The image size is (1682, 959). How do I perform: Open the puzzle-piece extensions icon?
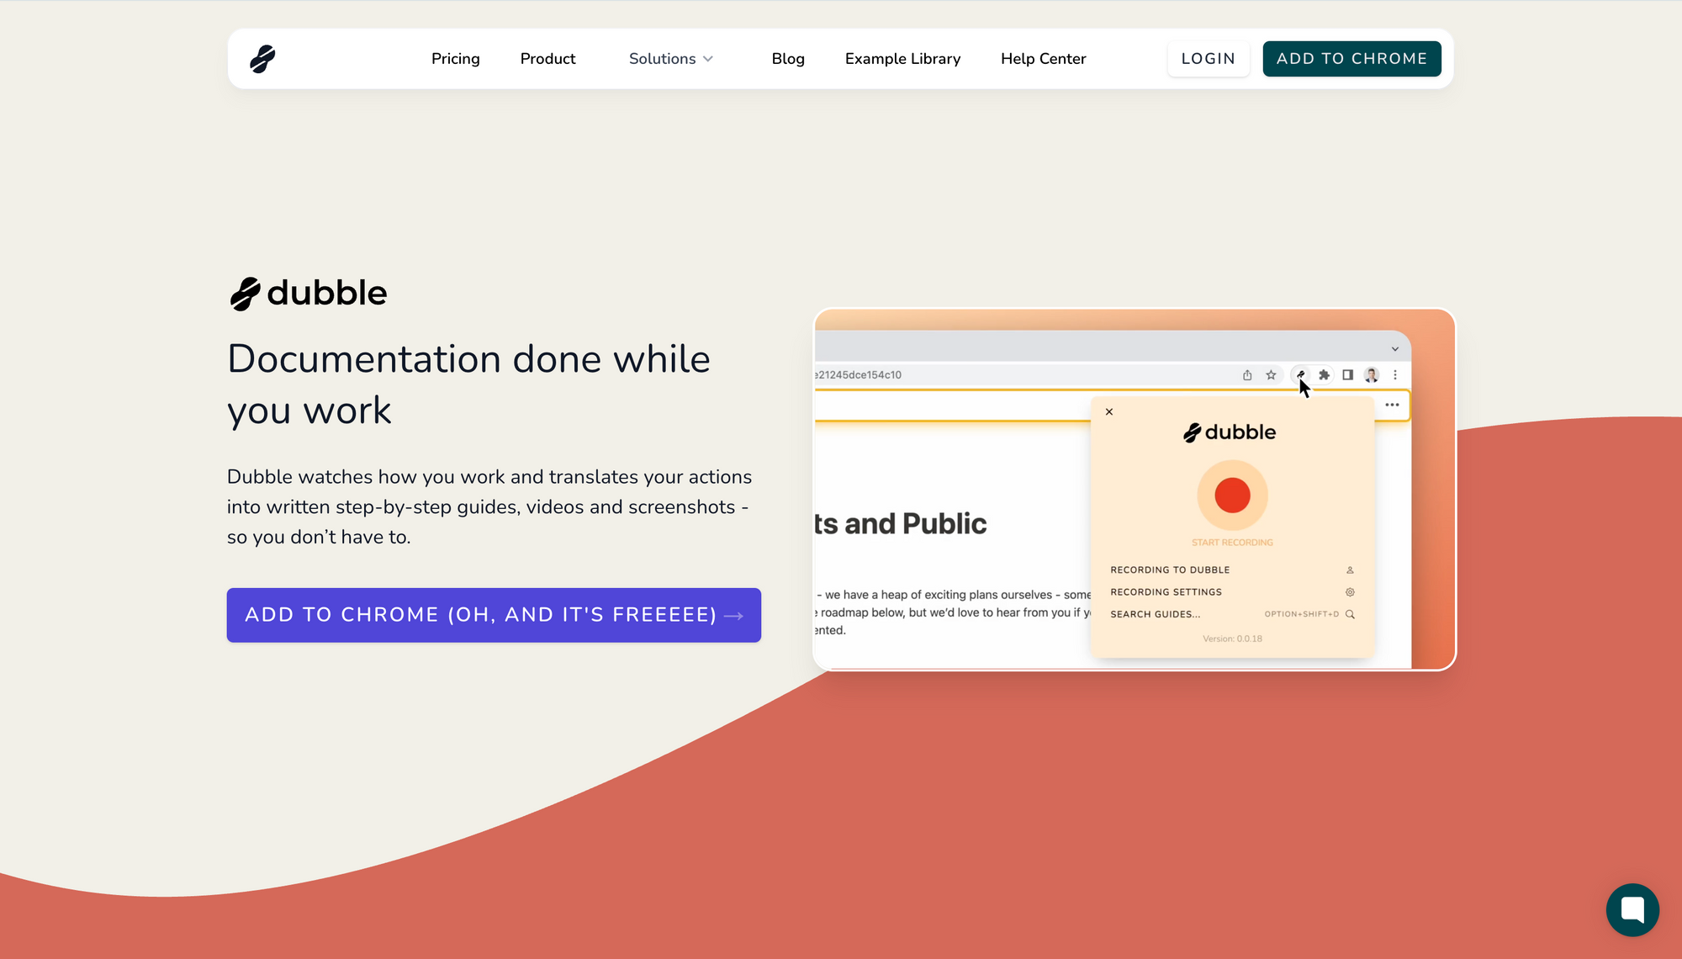pos(1324,375)
